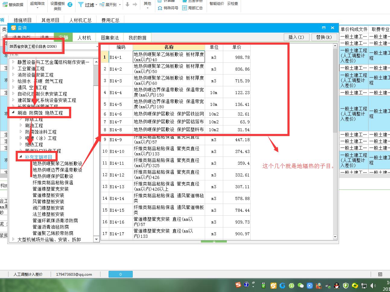Click the blue progress field showing 0

point(120,274)
